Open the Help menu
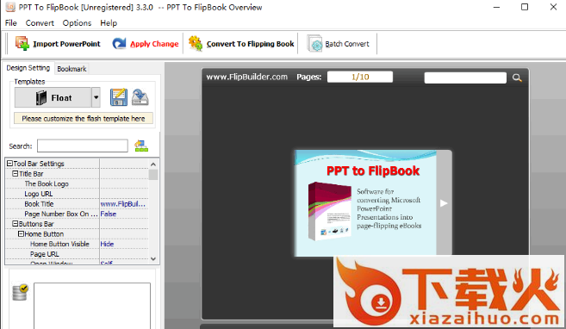This screenshot has height=329, width=566. click(x=109, y=23)
